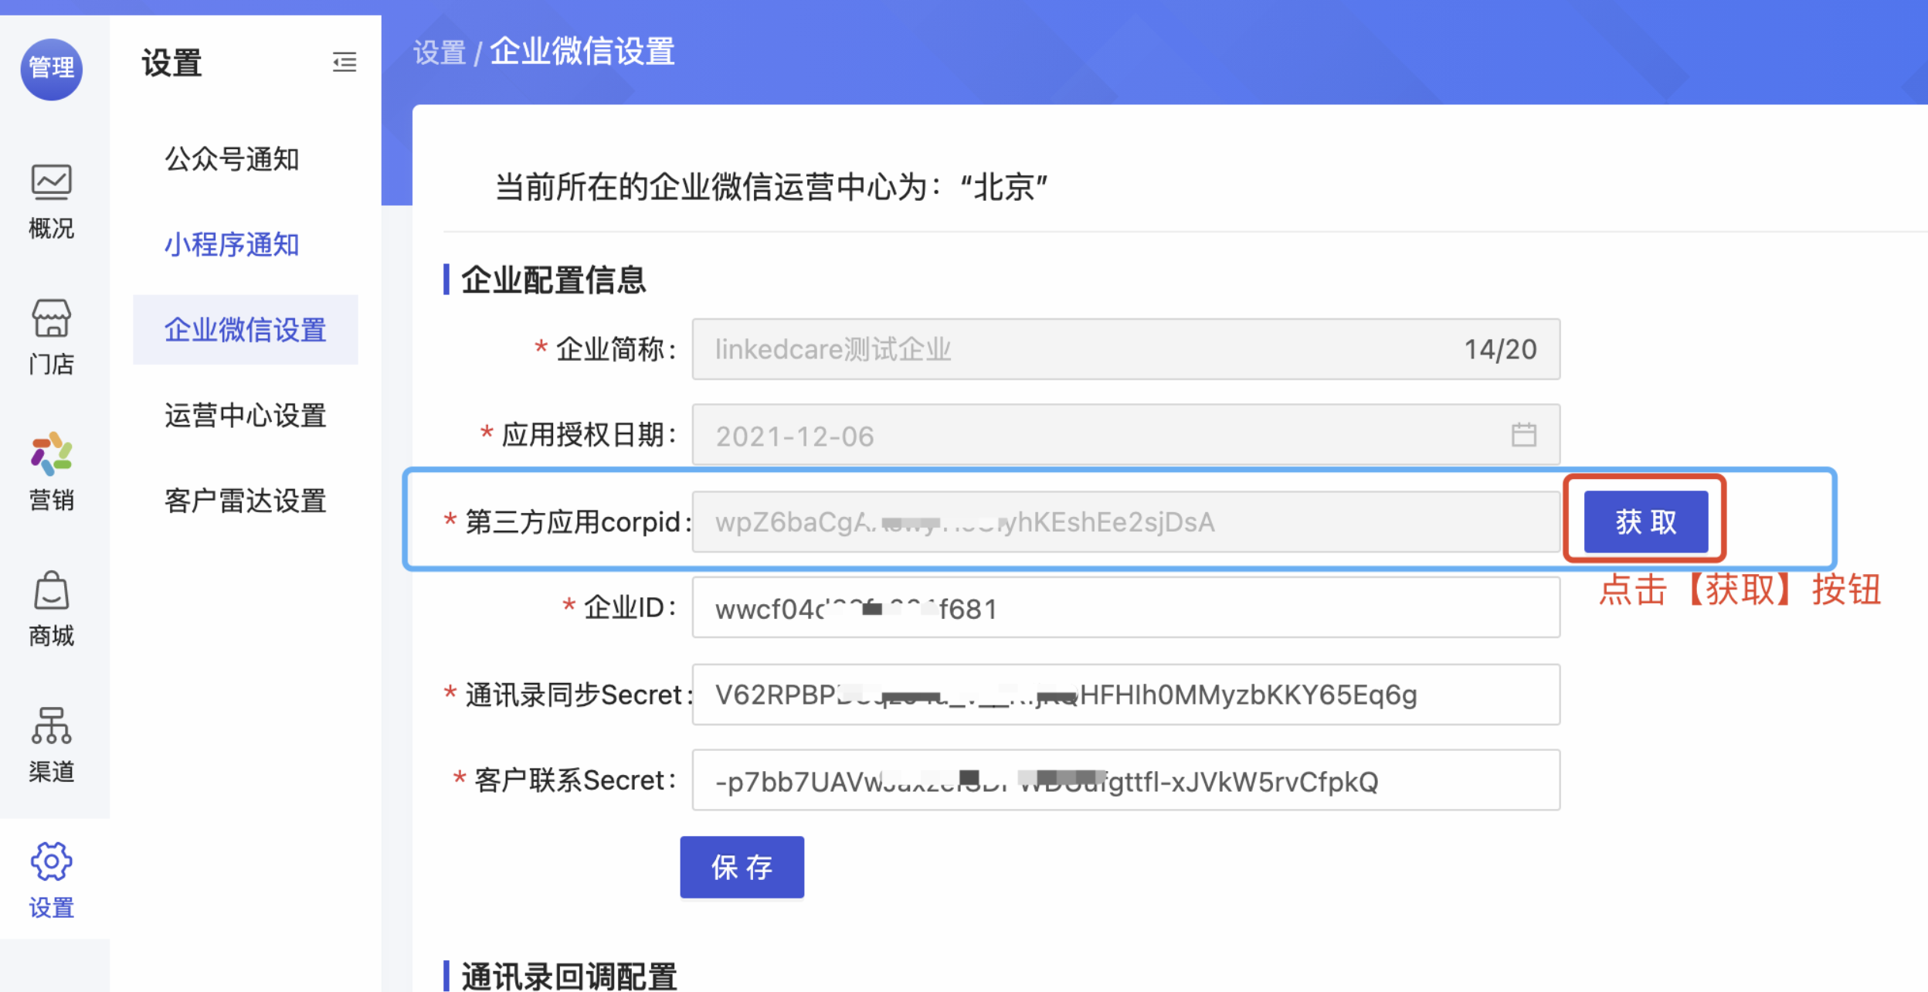Open 公众号通知 menu item
This screenshot has height=992, width=1928.
[x=232, y=159]
